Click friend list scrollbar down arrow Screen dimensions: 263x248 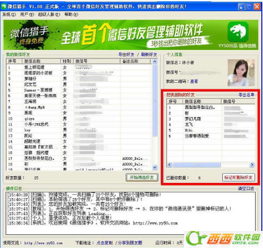coord(155,168)
